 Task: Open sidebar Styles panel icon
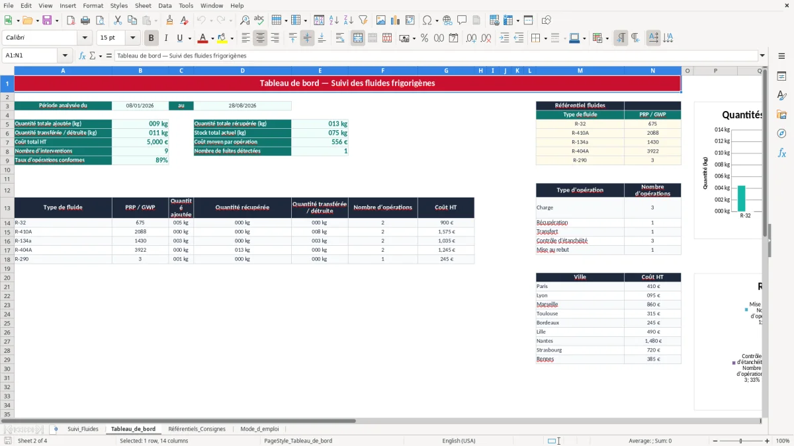tap(781, 95)
